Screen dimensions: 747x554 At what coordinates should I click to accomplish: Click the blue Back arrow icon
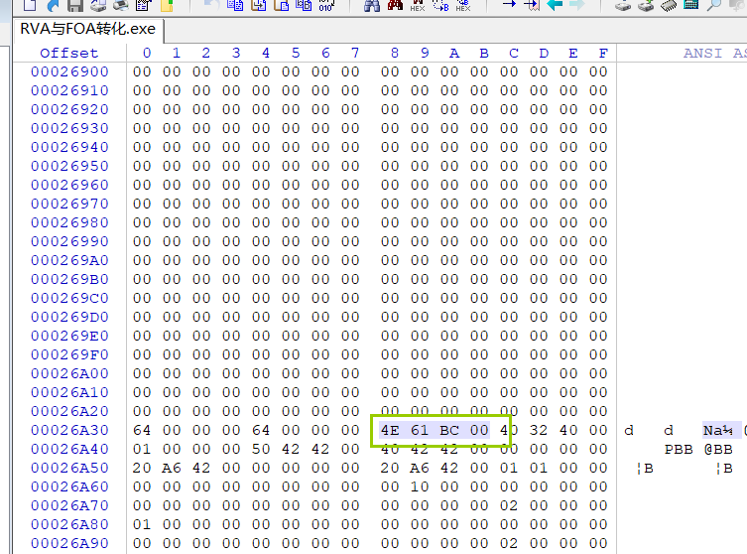point(555,5)
